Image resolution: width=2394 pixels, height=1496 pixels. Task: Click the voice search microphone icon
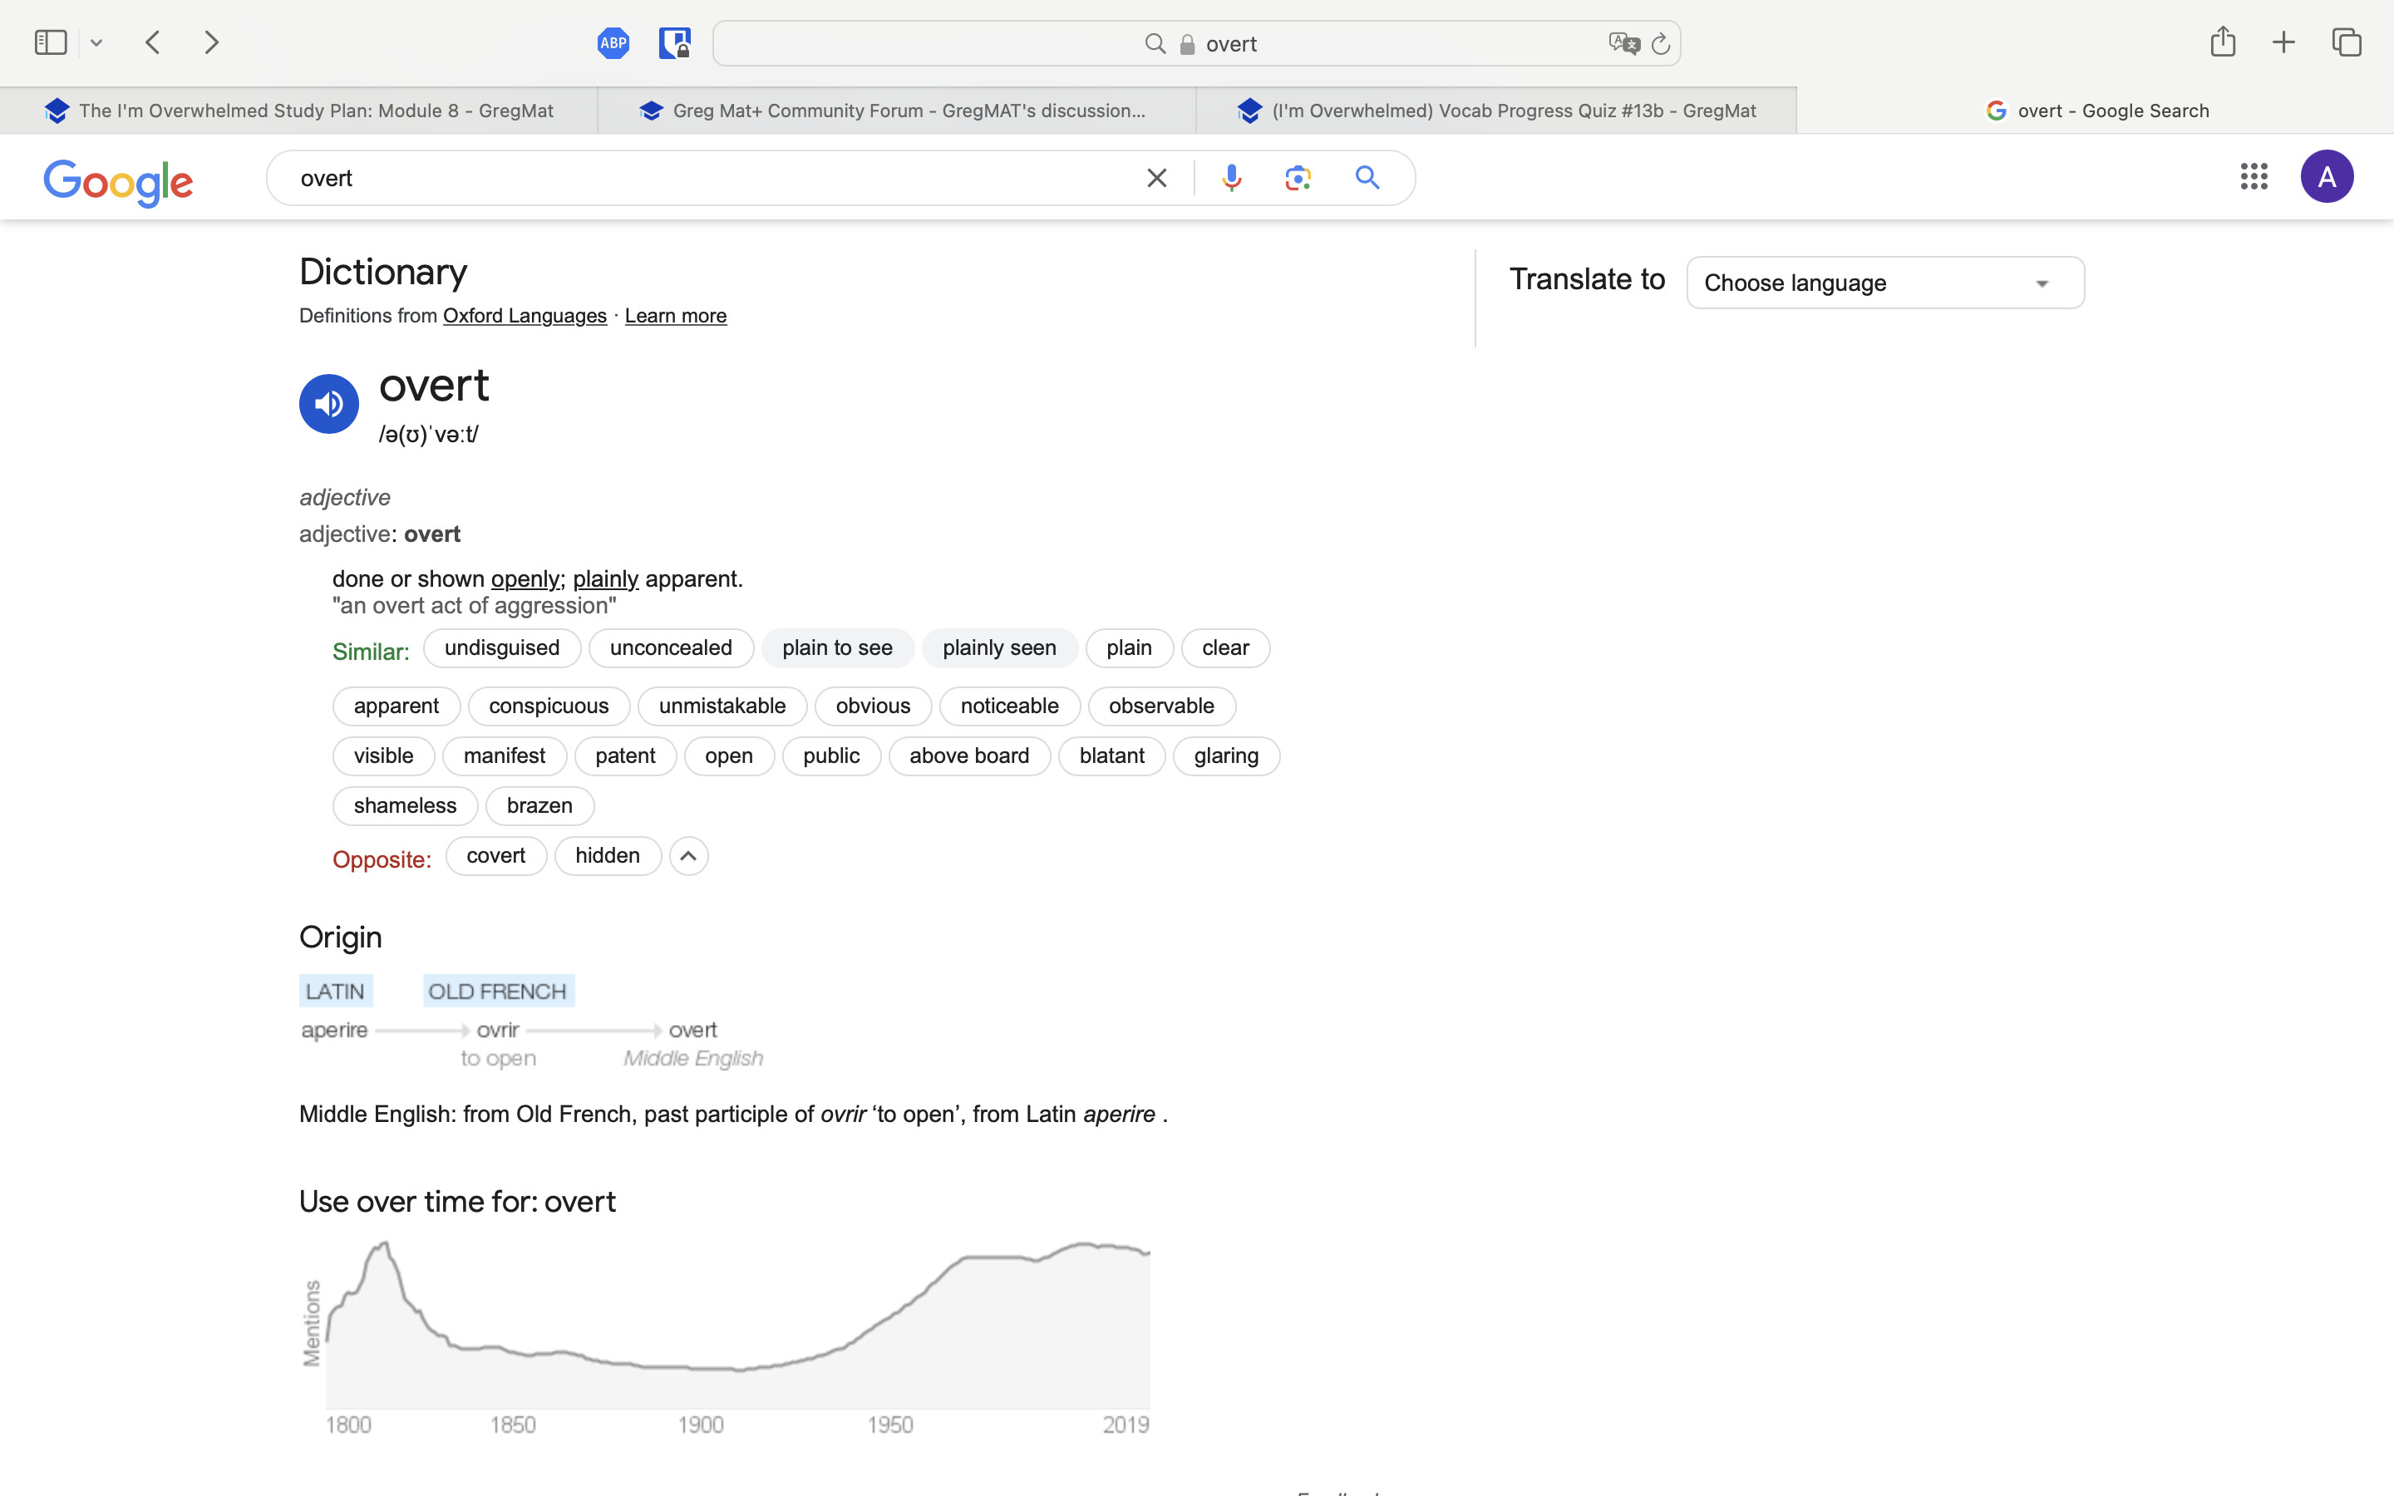coord(1232,178)
